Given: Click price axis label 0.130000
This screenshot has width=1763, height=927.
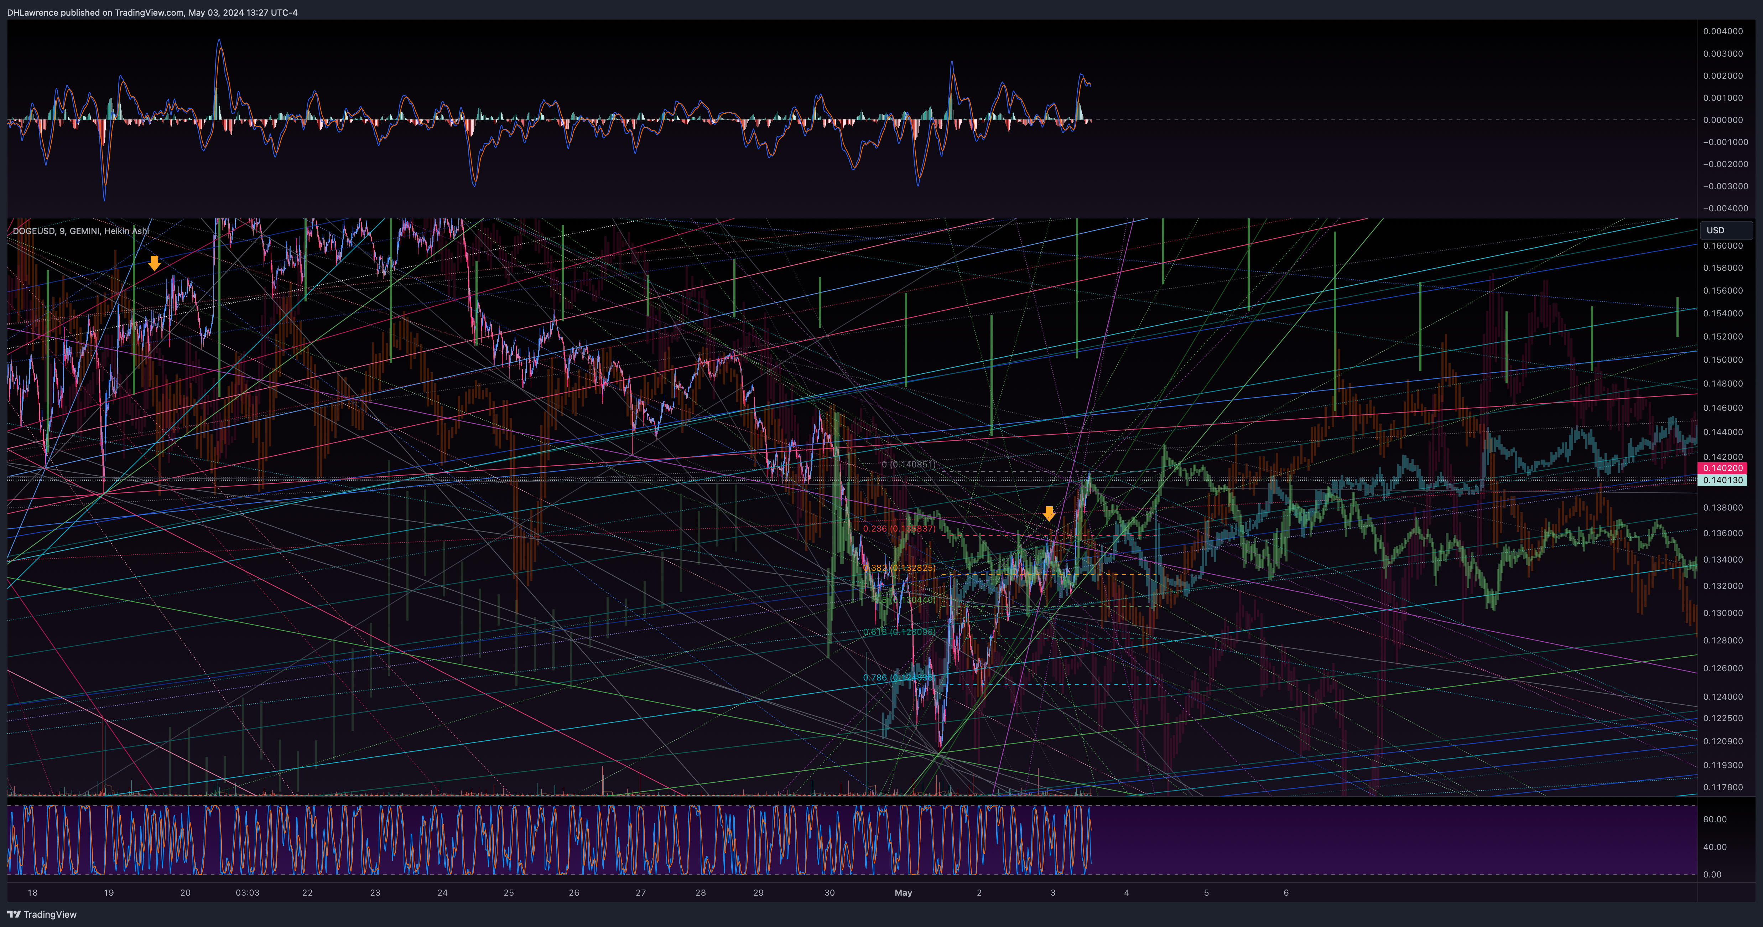Looking at the screenshot, I should [x=1723, y=613].
